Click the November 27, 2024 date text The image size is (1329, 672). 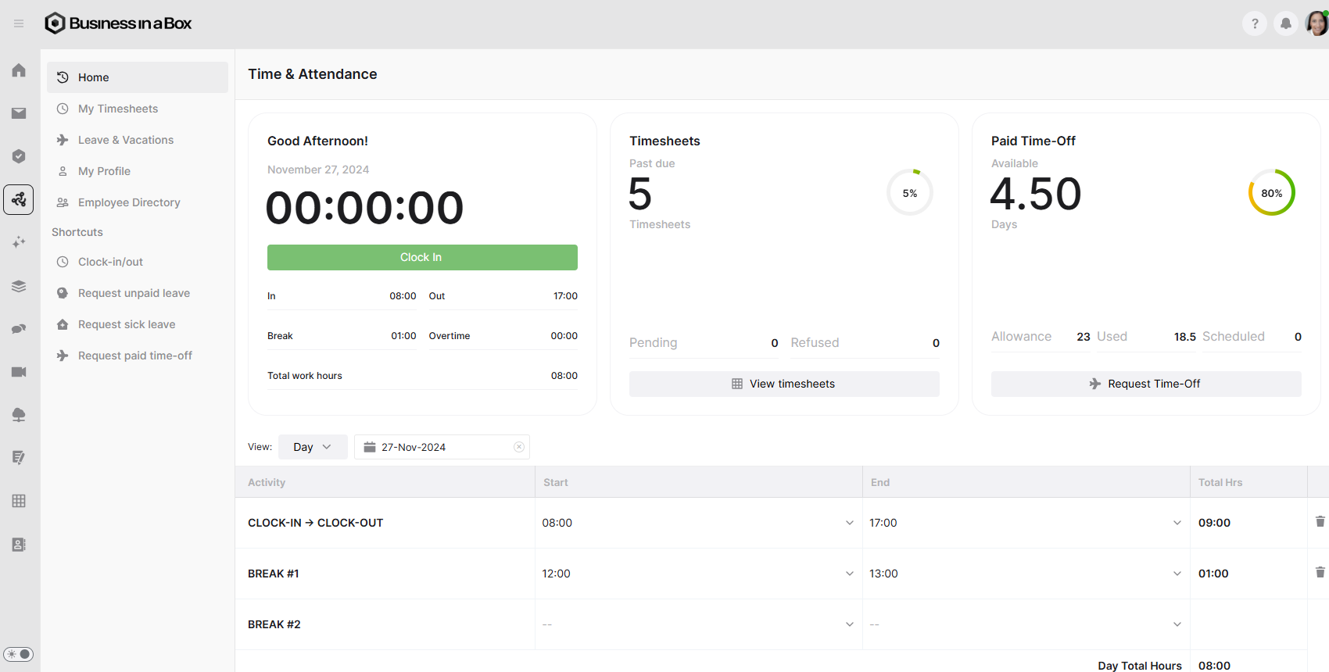pos(318,170)
